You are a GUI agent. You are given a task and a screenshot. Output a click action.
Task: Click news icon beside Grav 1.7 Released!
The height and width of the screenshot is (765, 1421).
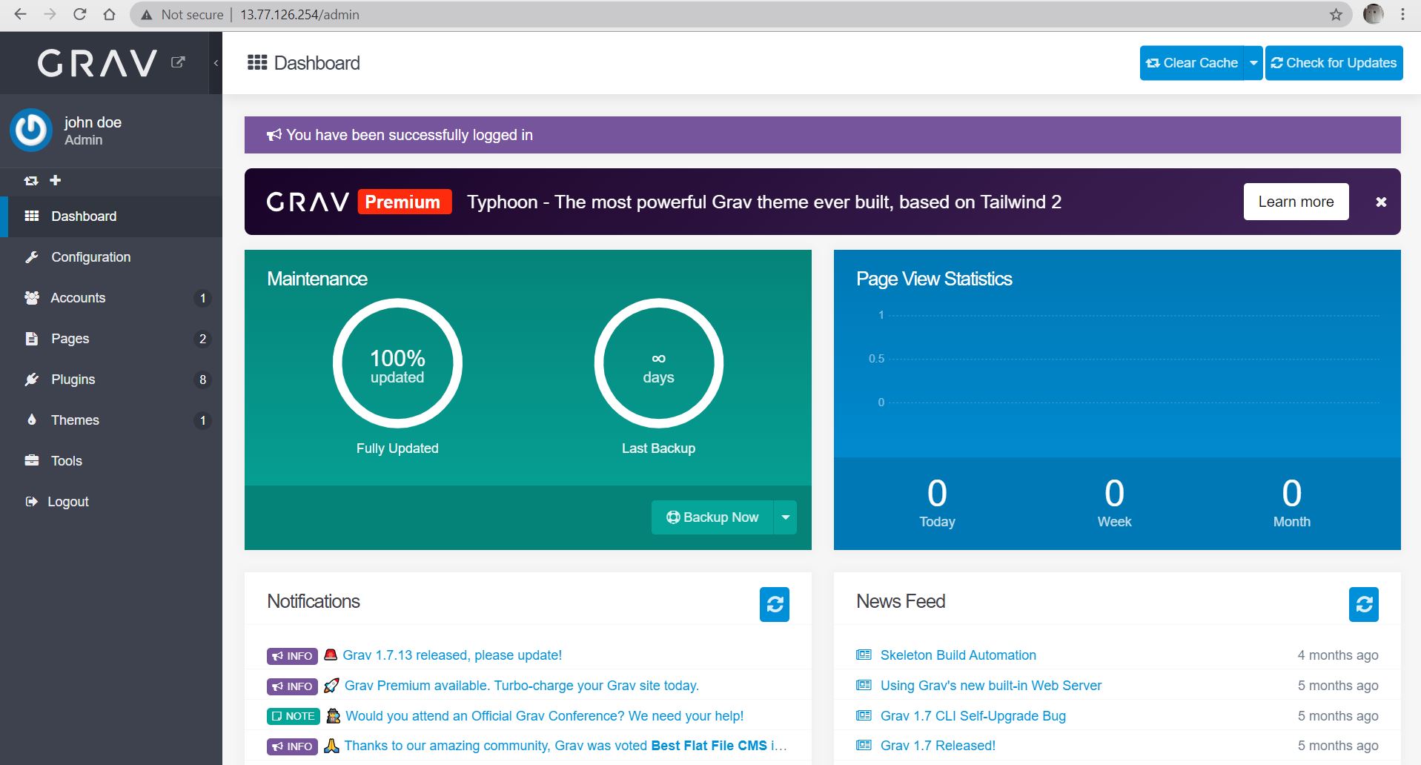point(864,745)
